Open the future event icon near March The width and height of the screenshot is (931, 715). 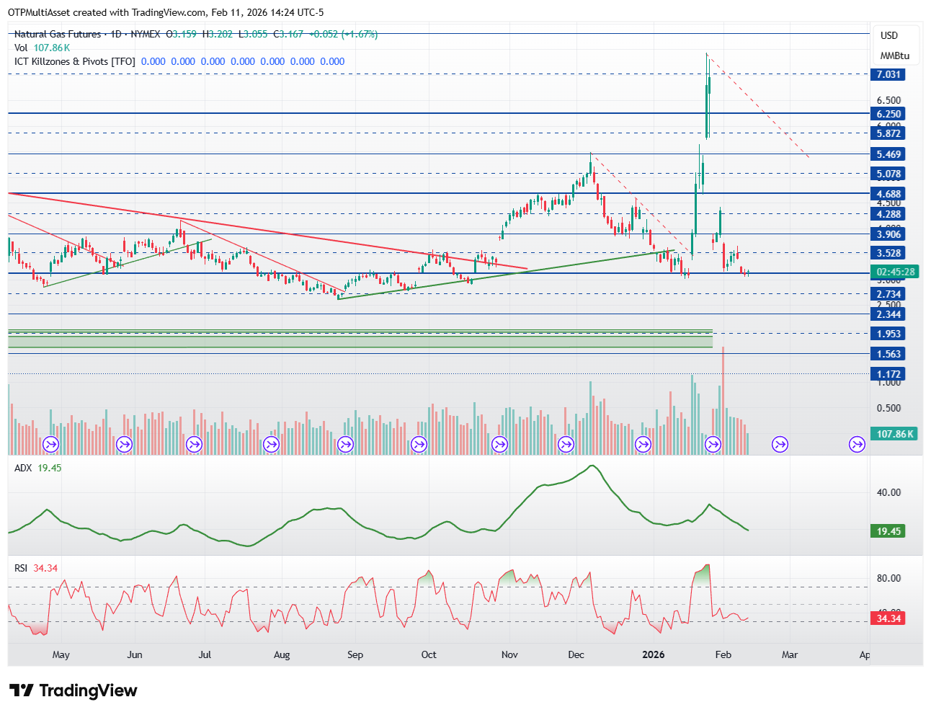point(780,445)
